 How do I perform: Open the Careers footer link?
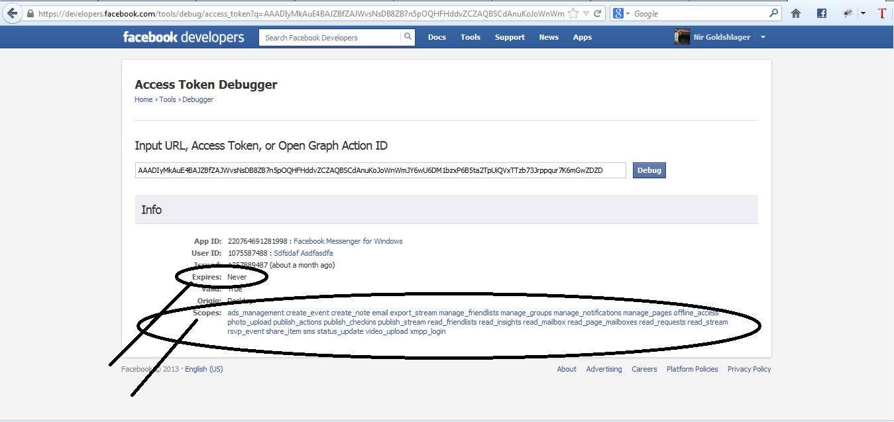(x=644, y=369)
